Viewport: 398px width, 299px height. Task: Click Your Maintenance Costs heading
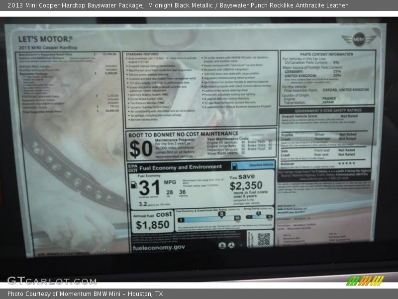228,139
